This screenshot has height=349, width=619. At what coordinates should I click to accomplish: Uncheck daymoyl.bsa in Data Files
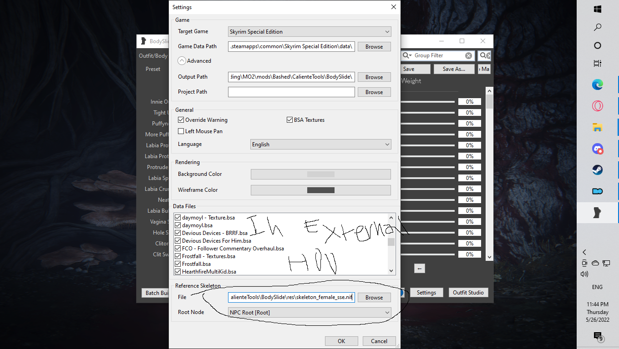click(x=178, y=225)
